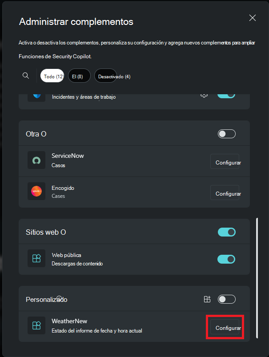Click the Web pública plugin icon
Image resolution: width=269 pixels, height=357 pixels.
point(36,259)
